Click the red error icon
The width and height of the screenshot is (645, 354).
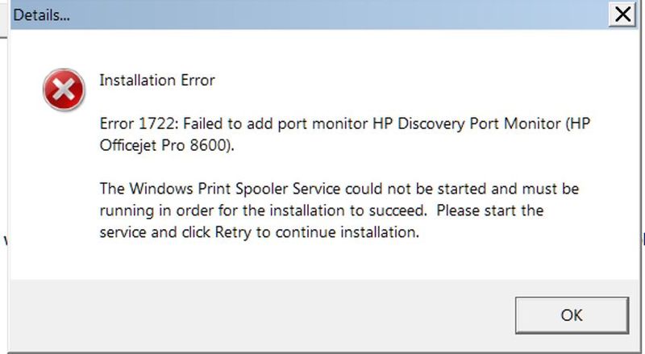pos(64,89)
